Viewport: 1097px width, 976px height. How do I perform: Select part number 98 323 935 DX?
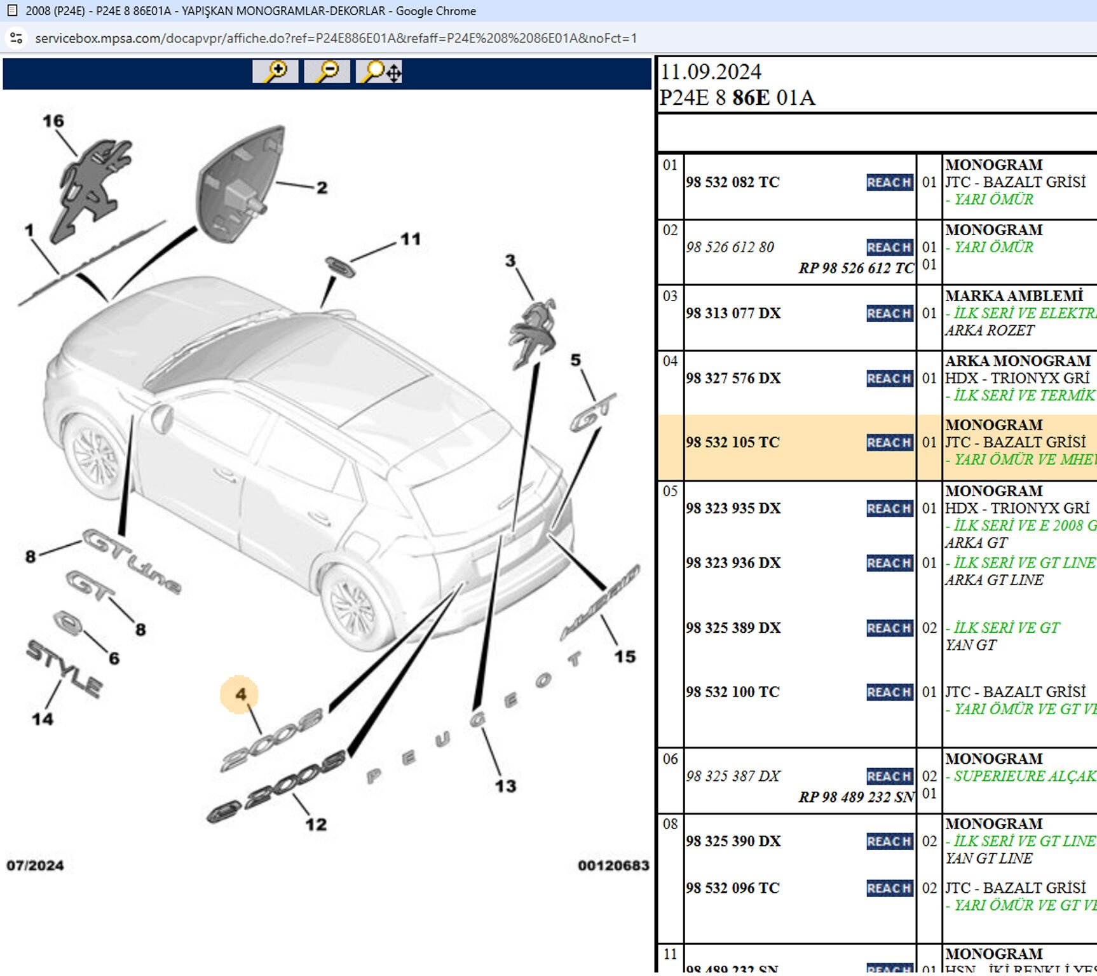click(733, 508)
